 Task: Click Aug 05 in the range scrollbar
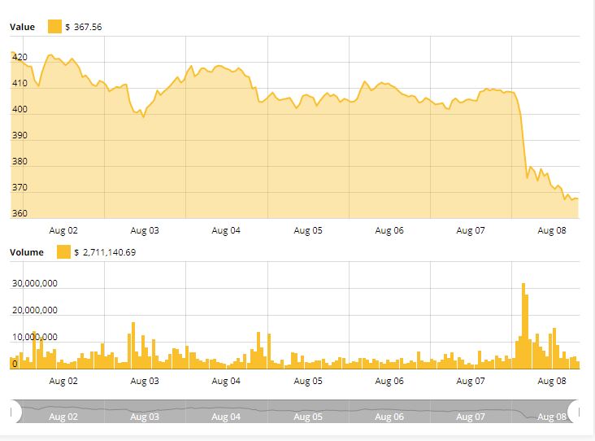pyautogui.click(x=307, y=417)
